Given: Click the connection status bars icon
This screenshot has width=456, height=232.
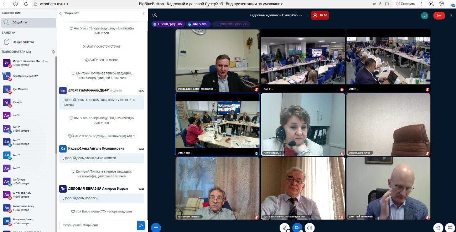Looking at the screenshot, I should [x=424, y=15].
